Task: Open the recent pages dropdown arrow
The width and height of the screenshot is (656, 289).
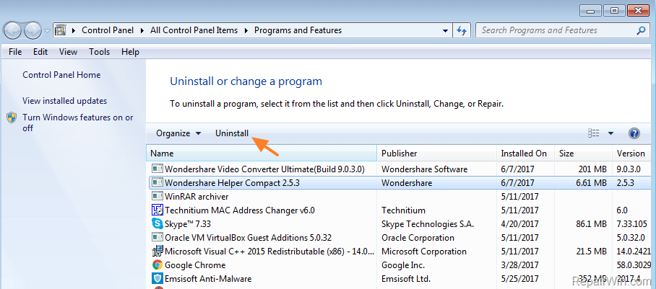Action: [47, 31]
